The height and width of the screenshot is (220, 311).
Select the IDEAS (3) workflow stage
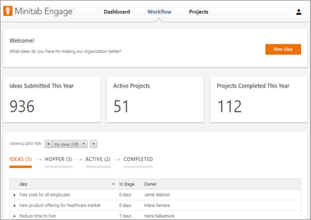pos(21,159)
